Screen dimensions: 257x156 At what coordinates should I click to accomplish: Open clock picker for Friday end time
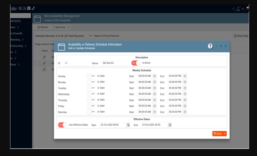click(x=185, y=106)
